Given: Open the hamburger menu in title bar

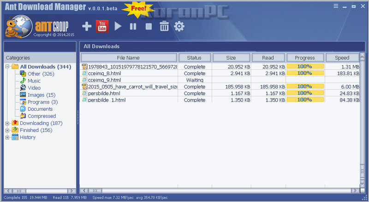Looking at the screenshot, I should coord(336,6).
